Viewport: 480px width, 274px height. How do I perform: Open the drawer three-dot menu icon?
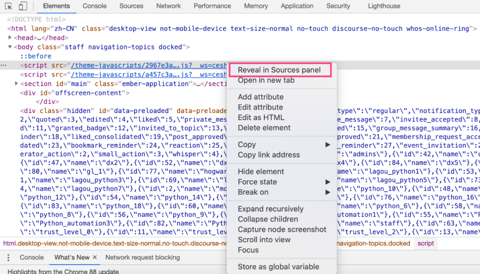click(x=8, y=258)
